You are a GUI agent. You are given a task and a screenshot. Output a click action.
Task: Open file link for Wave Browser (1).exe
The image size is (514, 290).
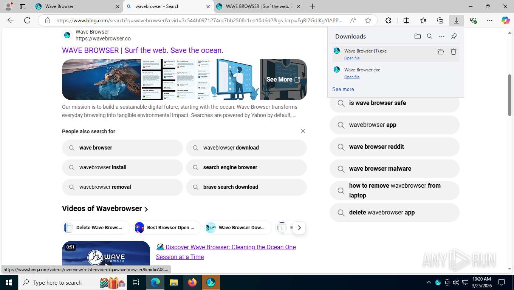click(x=352, y=58)
